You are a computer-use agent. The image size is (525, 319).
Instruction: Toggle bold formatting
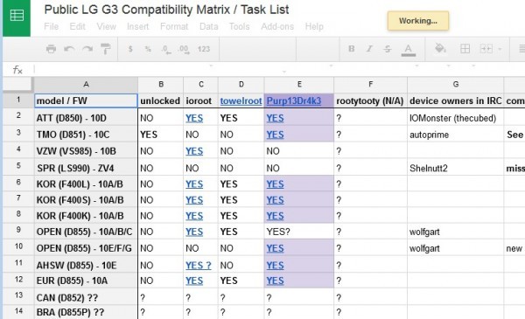click(351, 49)
